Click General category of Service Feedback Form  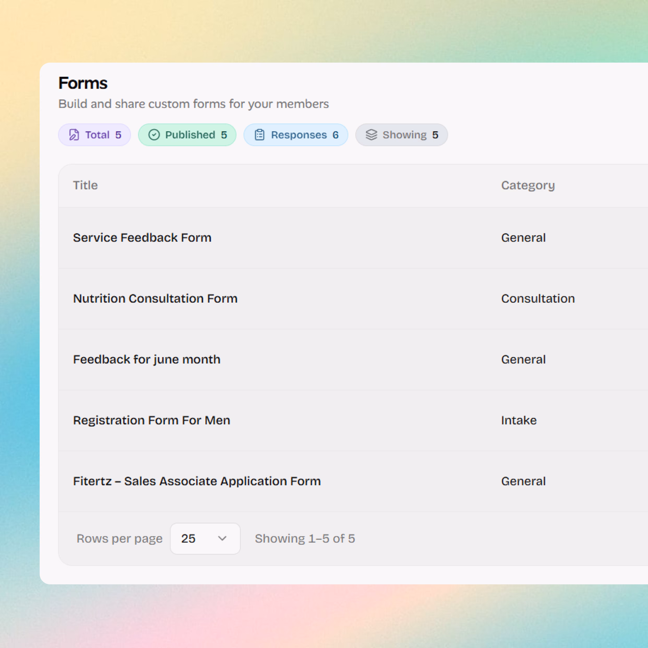(x=523, y=237)
